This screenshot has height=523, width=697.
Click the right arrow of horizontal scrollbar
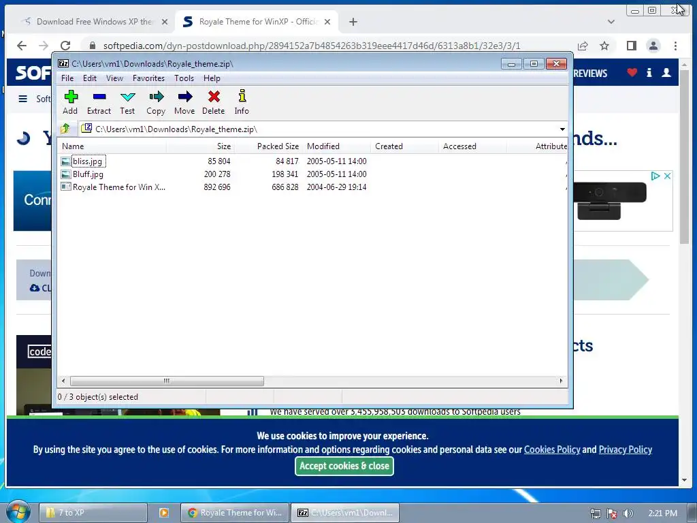pyautogui.click(x=561, y=381)
